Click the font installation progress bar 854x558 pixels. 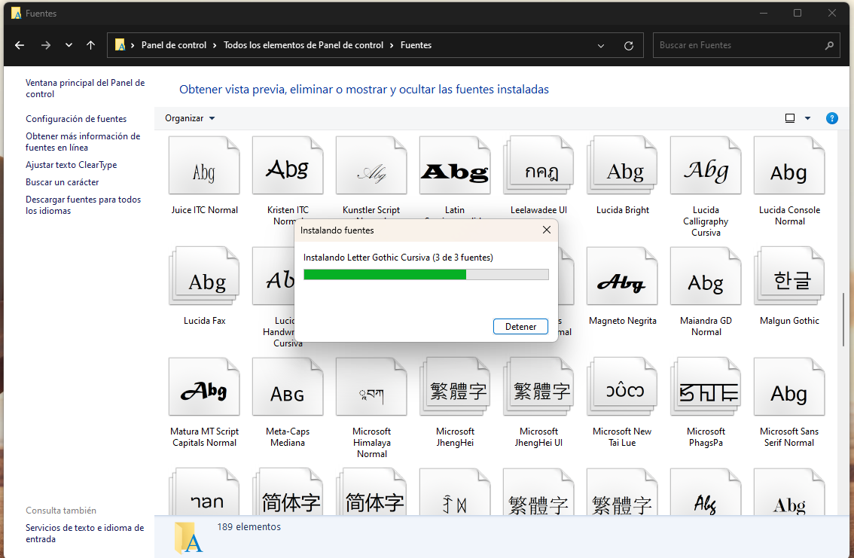(x=426, y=274)
